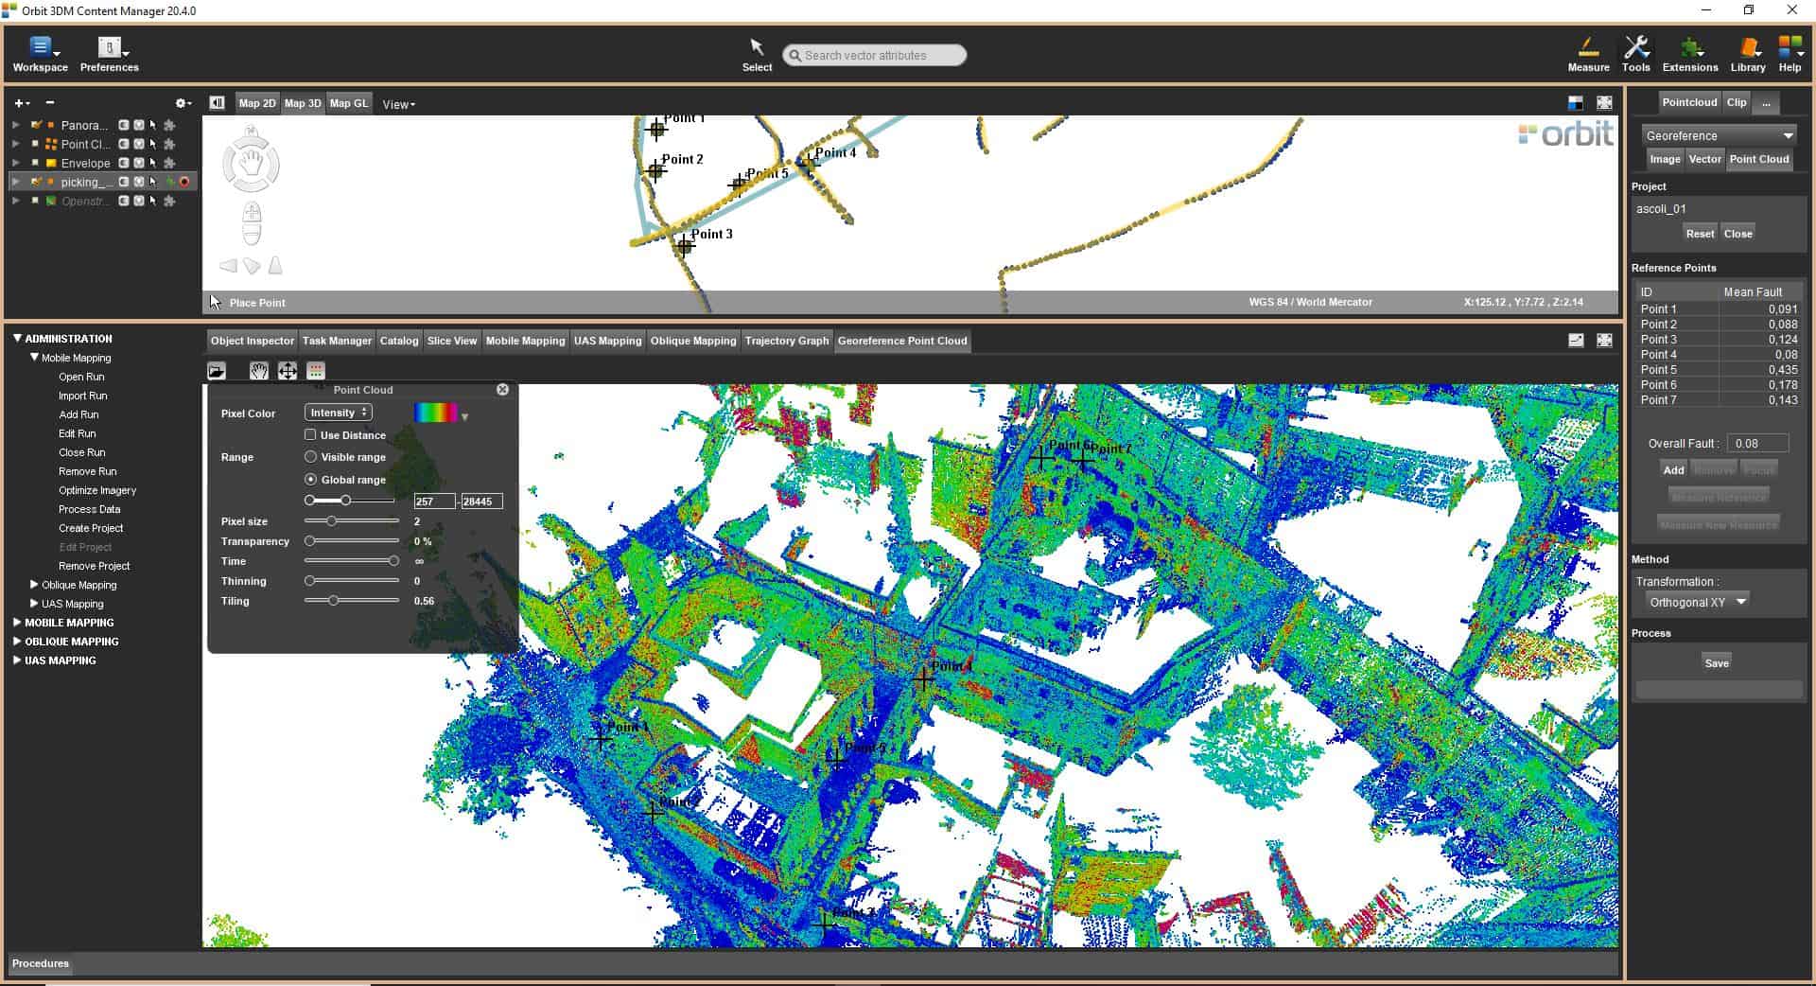Enable the Use Distance checkbox
The height and width of the screenshot is (986, 1816).
pyautogui.click(x=310, y=435)
